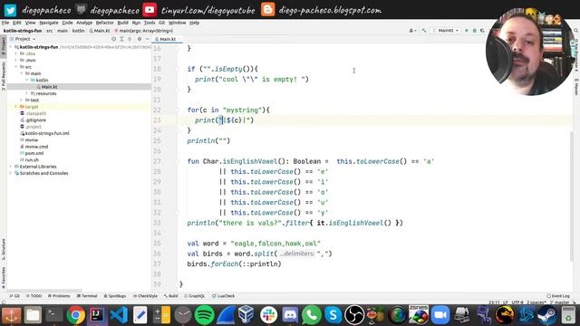Click locate-file target icon in Project panel

[x=113, y=39]
